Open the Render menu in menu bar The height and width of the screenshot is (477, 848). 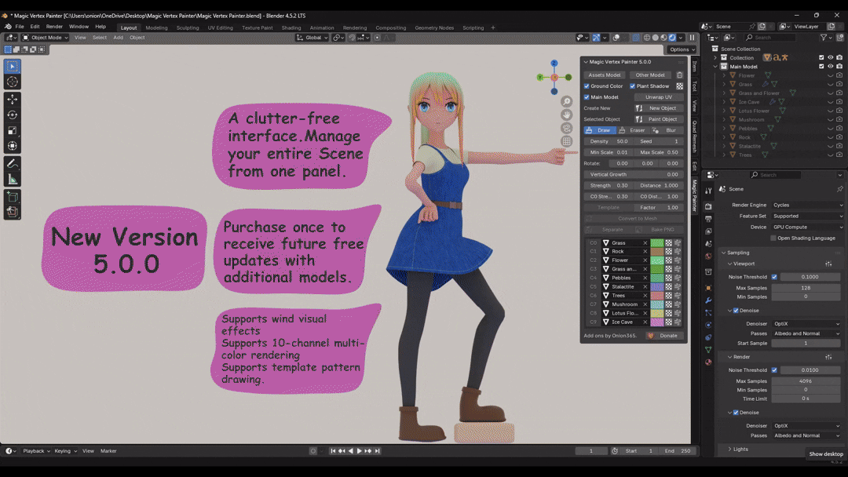click(54, 27)
